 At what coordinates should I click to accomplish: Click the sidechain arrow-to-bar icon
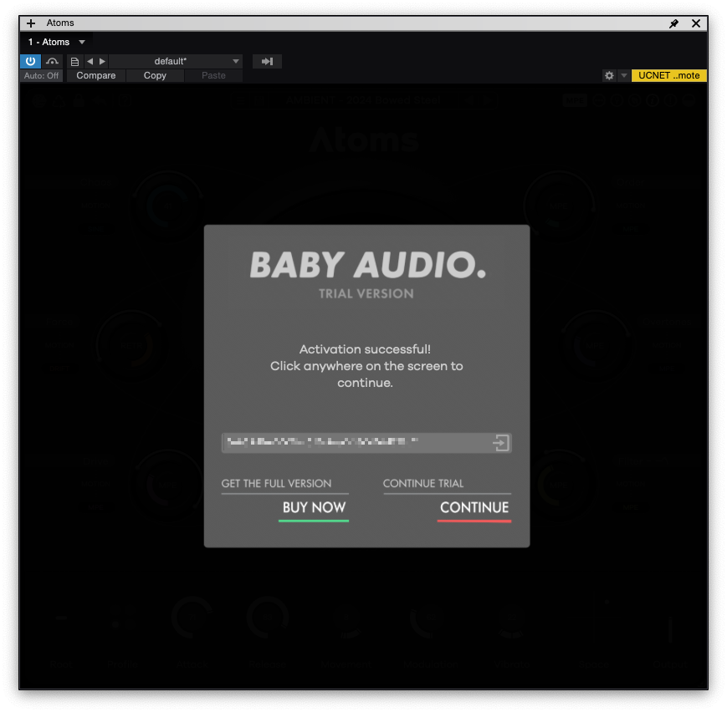point(267,61)
